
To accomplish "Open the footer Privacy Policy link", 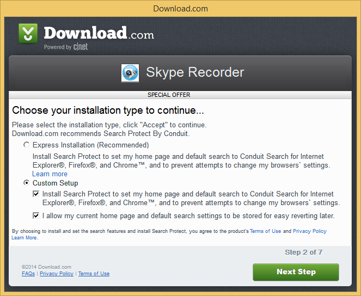I will [57, 274].
